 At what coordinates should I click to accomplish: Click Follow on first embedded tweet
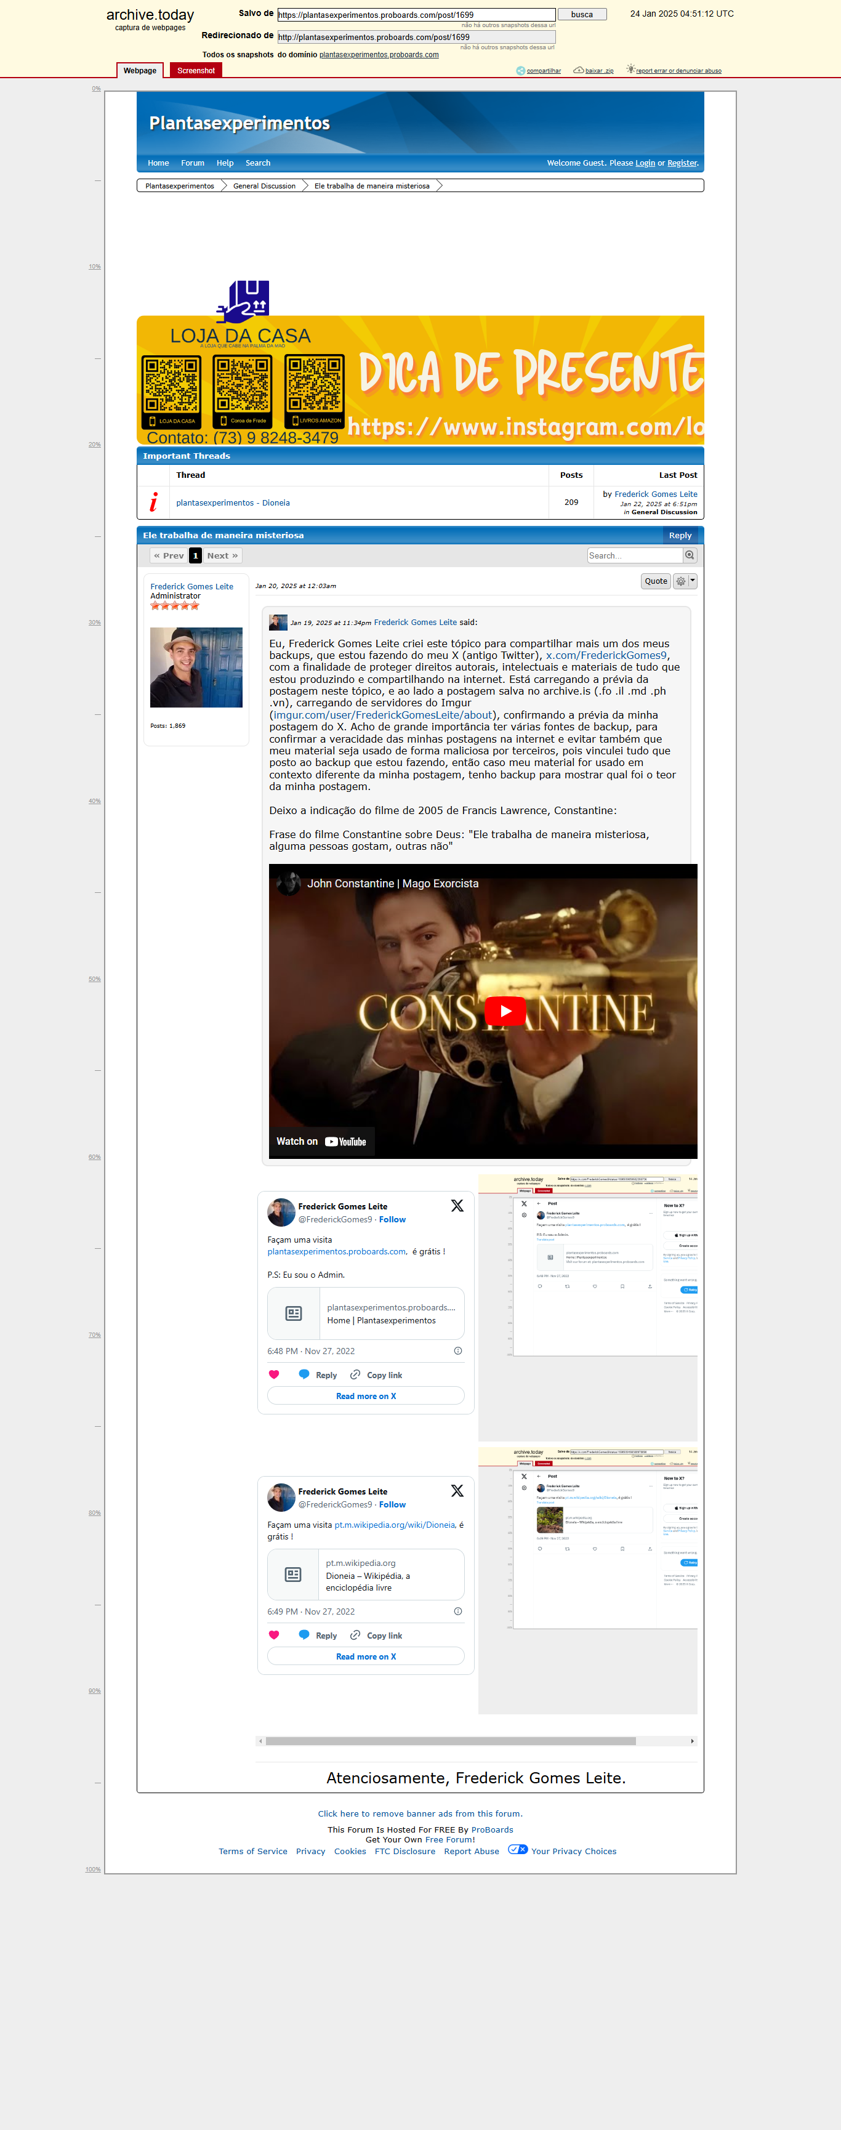point(392,1219)
